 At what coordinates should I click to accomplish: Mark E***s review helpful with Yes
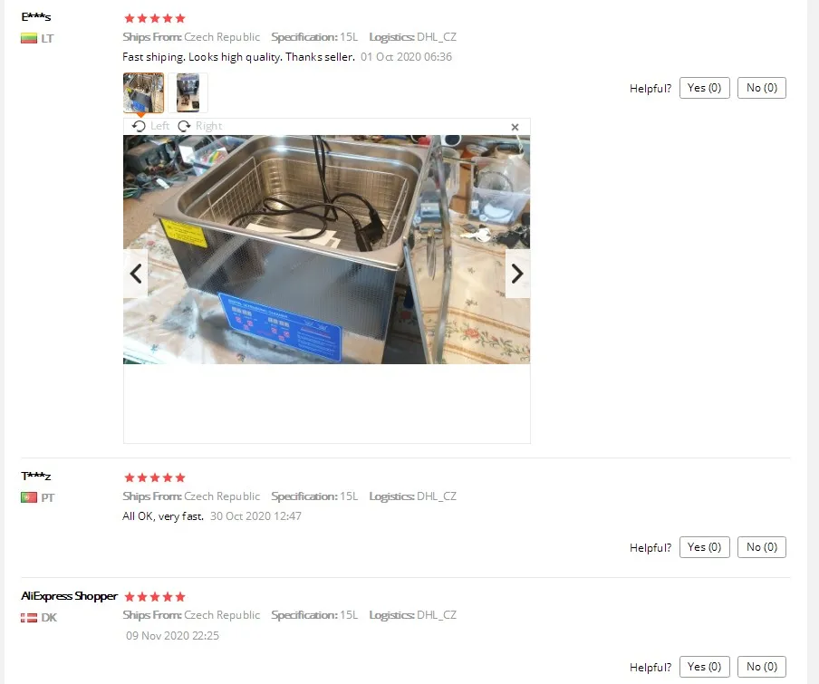pos(704,88)
